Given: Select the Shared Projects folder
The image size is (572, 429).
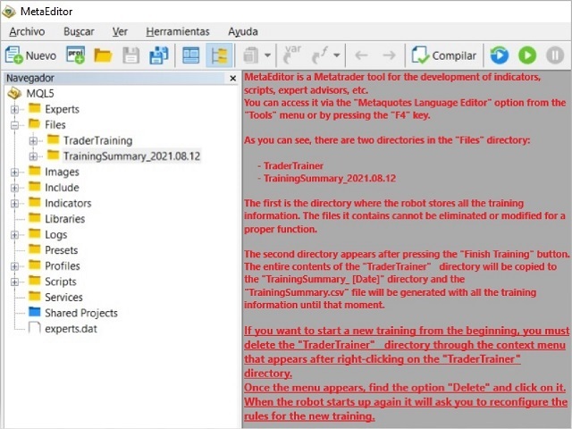Looking at the screenshot, I should coord(81,313).
